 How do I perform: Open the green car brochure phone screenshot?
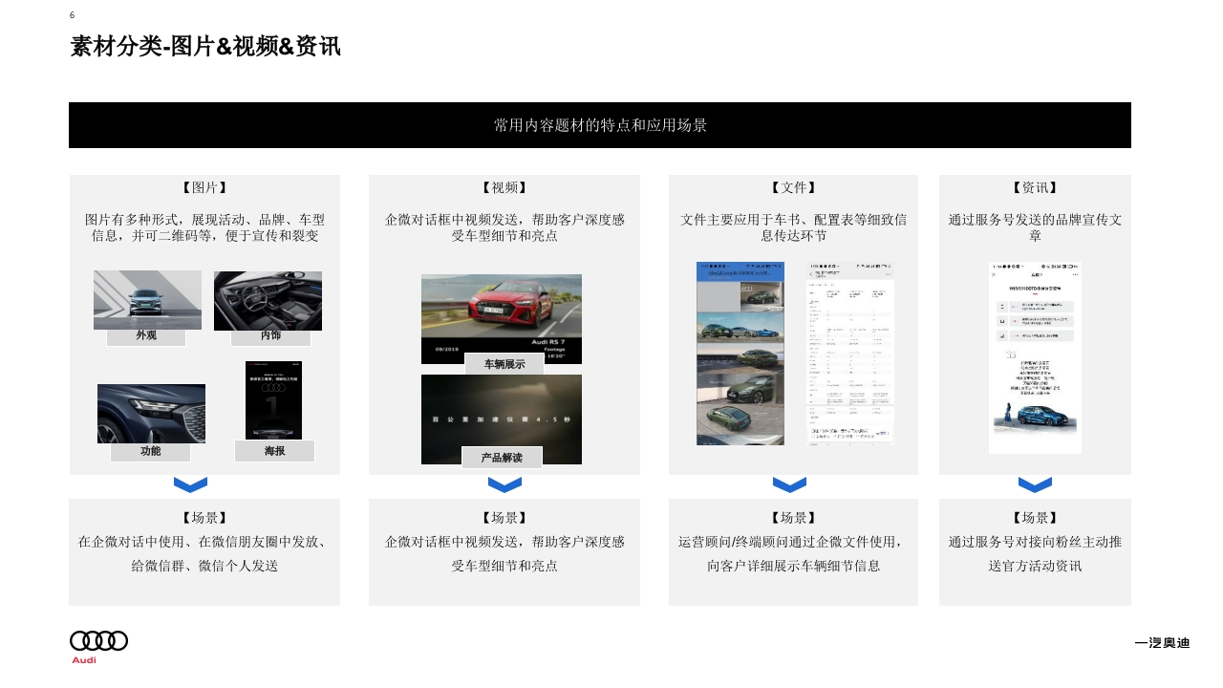[740, 354]
